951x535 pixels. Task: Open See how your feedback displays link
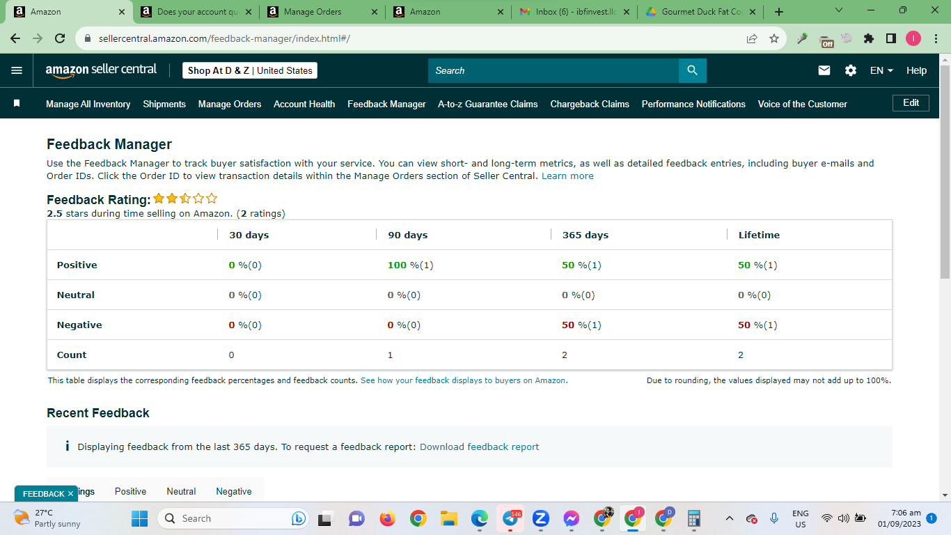pyautogui.click(x=464, y=380)
